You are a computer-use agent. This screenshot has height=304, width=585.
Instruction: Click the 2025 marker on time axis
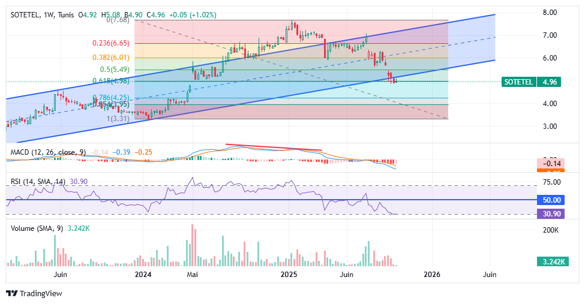click(289, 274)
